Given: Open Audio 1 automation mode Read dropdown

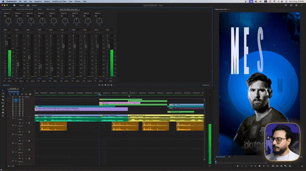Looking at the screenshot, I should point(8,30).
